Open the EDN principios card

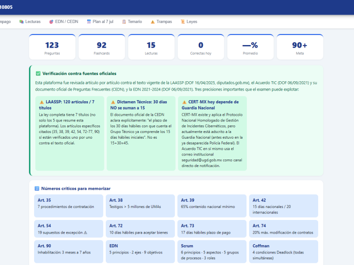tap(140, 251)
